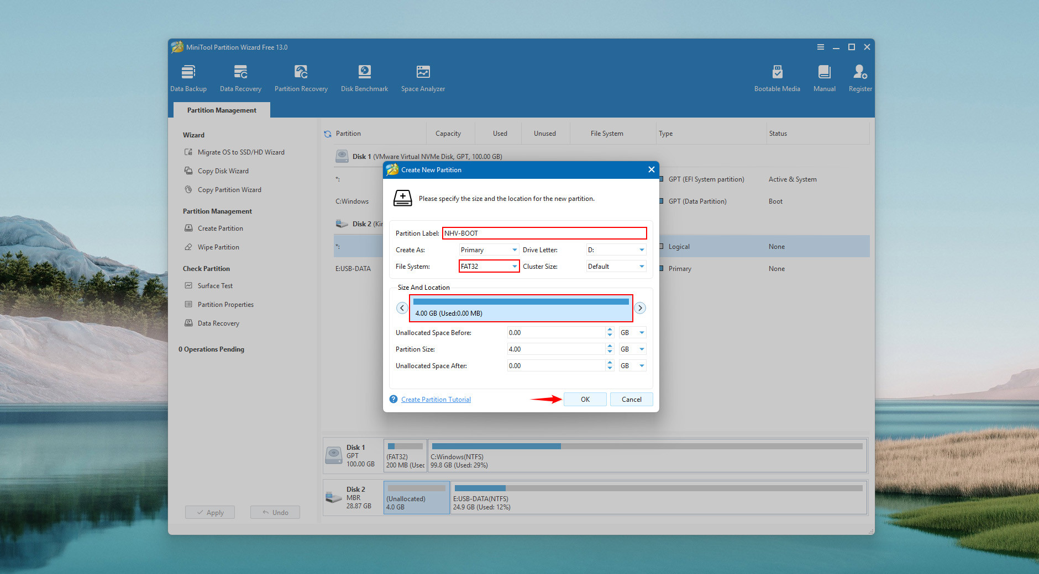Click the Partition Label input field
Image resolution: width=1039 pixels, height=574 pixels.
pos(544,233)
